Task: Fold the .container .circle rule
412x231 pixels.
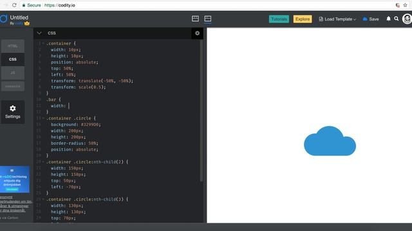Action: pos(43,118)
